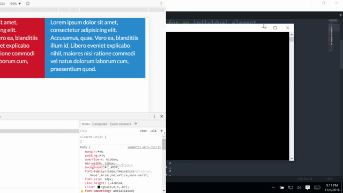Screen dimensions: 343x193
Task: Click styles pane scroll down arrow
Action: tap(163, 191)
